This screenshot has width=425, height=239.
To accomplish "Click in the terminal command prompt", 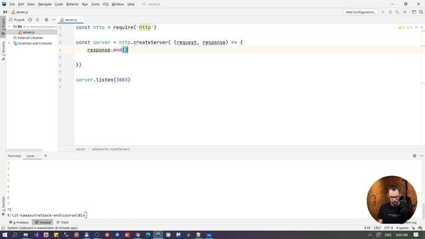I will [86, 215].
